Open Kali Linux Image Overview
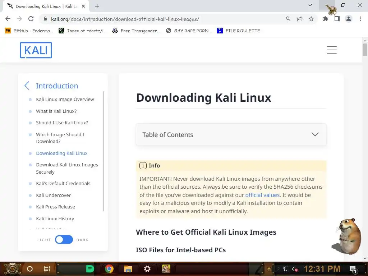The image size is (368, 276). [x=65, y=100]
